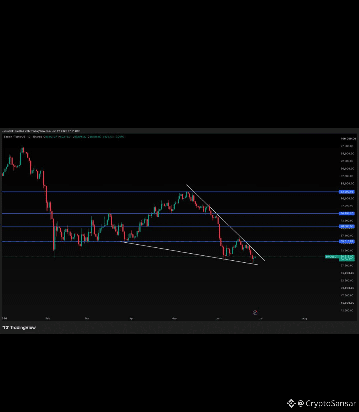Click the Binance logo beside @CryptoSansar
The image size is (359, 412).
(291, 403)
